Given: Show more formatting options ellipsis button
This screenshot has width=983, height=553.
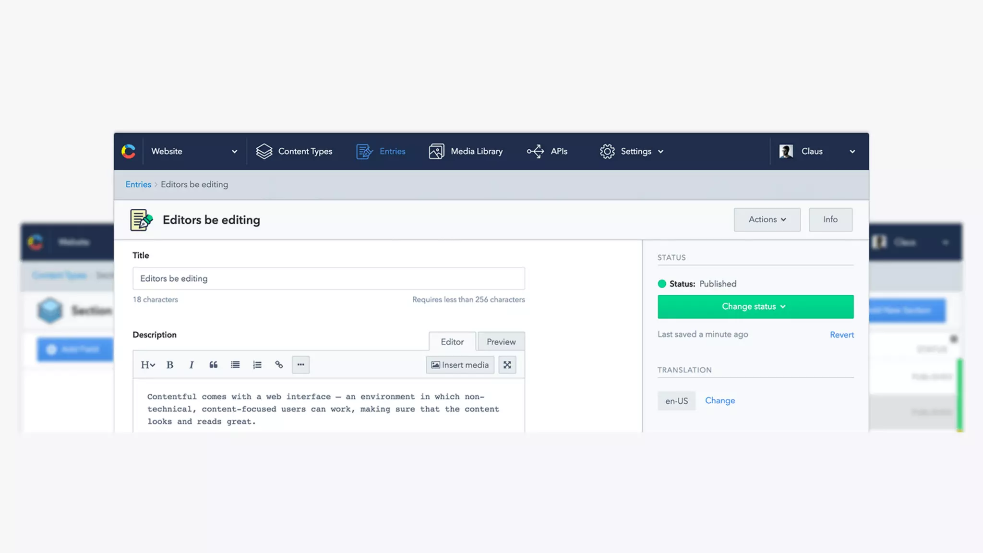Looking at the screenshot, I should [x=300, y=365].
